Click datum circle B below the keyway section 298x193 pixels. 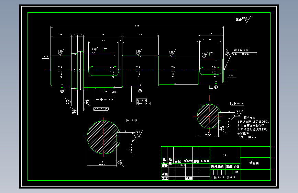point(114,92)
